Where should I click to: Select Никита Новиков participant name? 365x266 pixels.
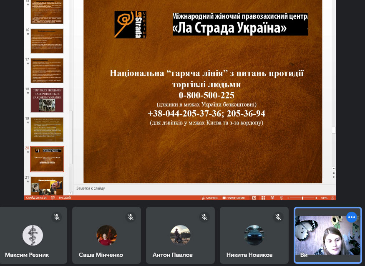(249, 255)
